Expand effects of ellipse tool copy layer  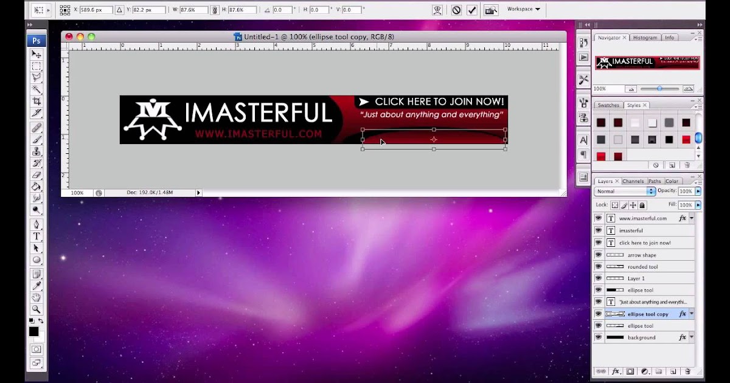pos(692,314)
